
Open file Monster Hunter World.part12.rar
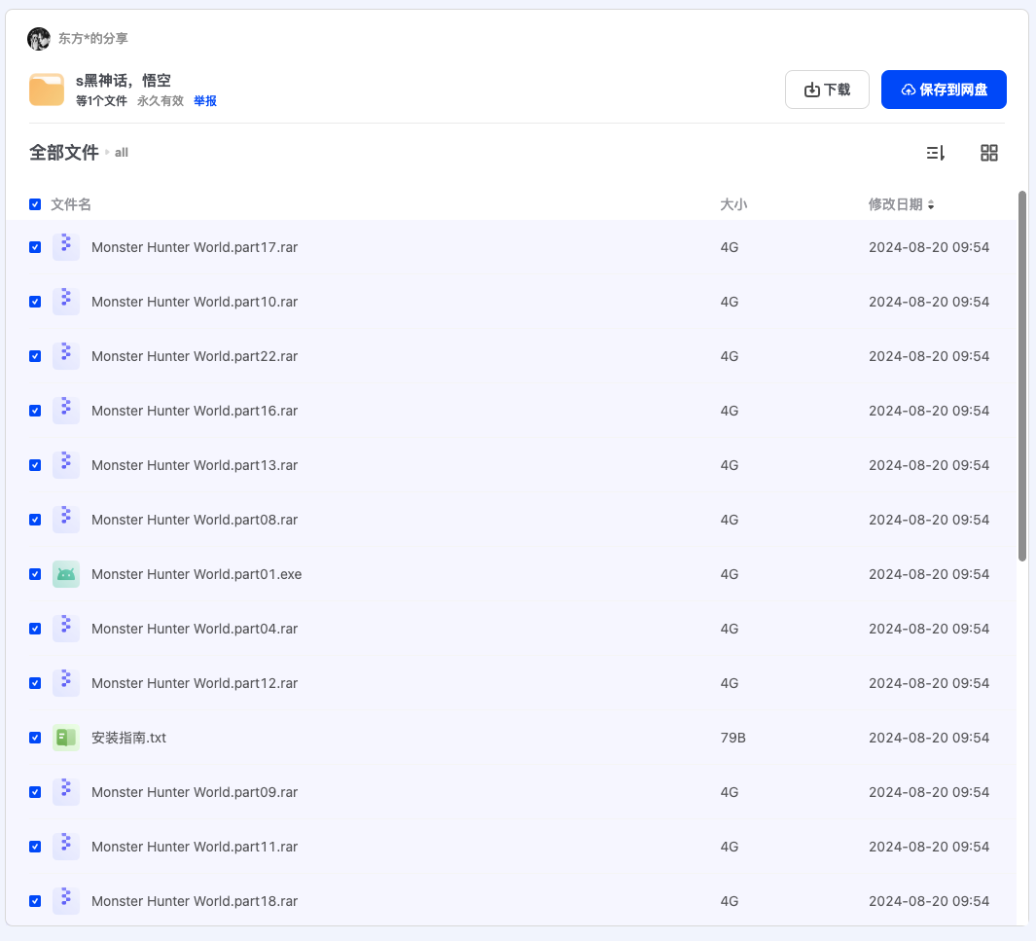[x=195, y=683]
